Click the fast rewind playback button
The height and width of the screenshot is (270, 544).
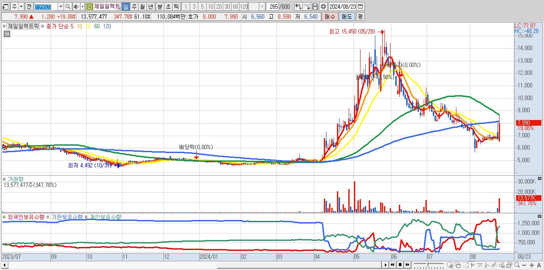(392, 265)
